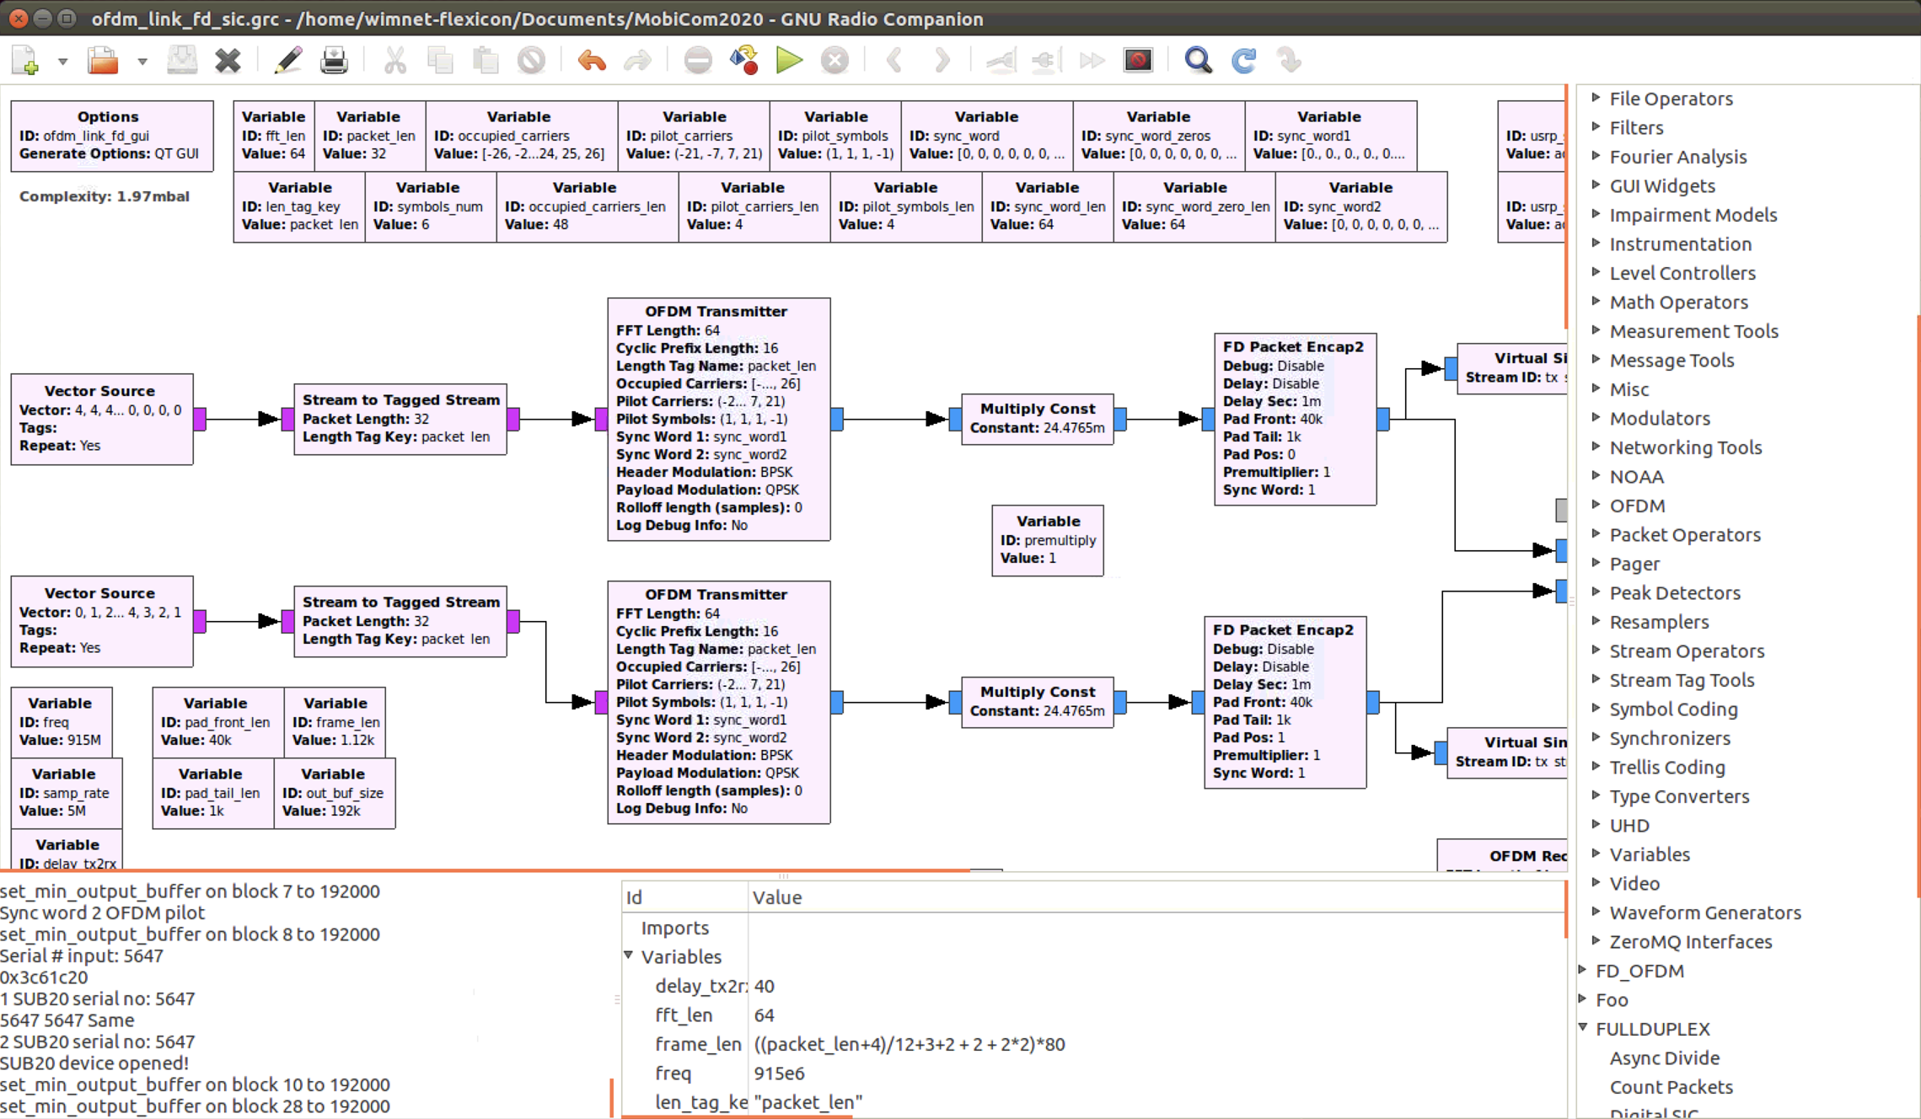This screenshot has height=1119, width=1921.
Task: Click the Open flow graph folder icon
Action: [x=103, y=60]
